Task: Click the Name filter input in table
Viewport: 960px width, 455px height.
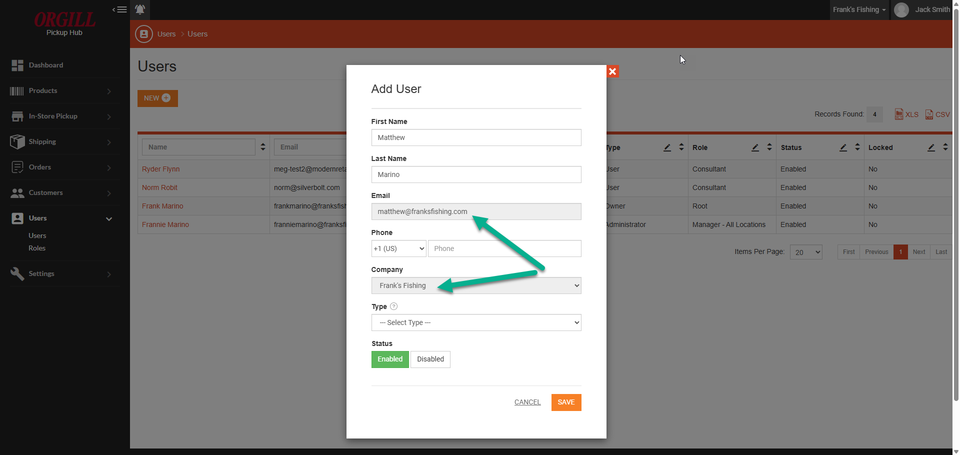Action: (198, 147)
